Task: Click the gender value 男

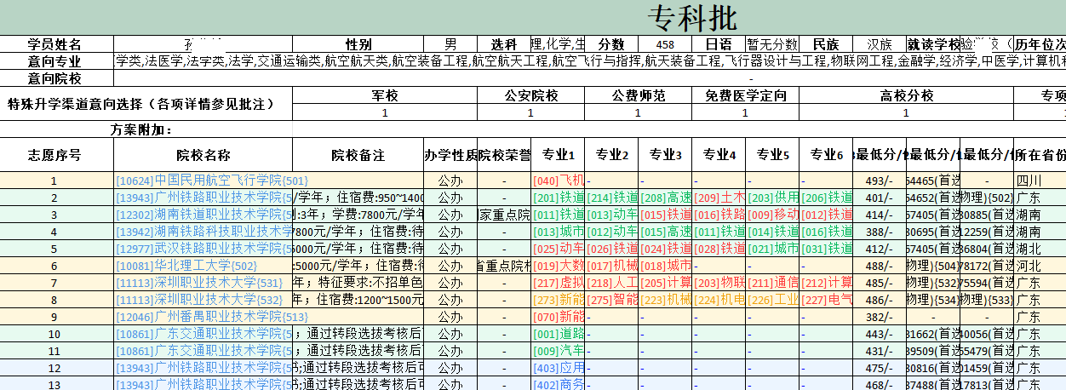Action: pyautogui.click(x=450, y=44)
